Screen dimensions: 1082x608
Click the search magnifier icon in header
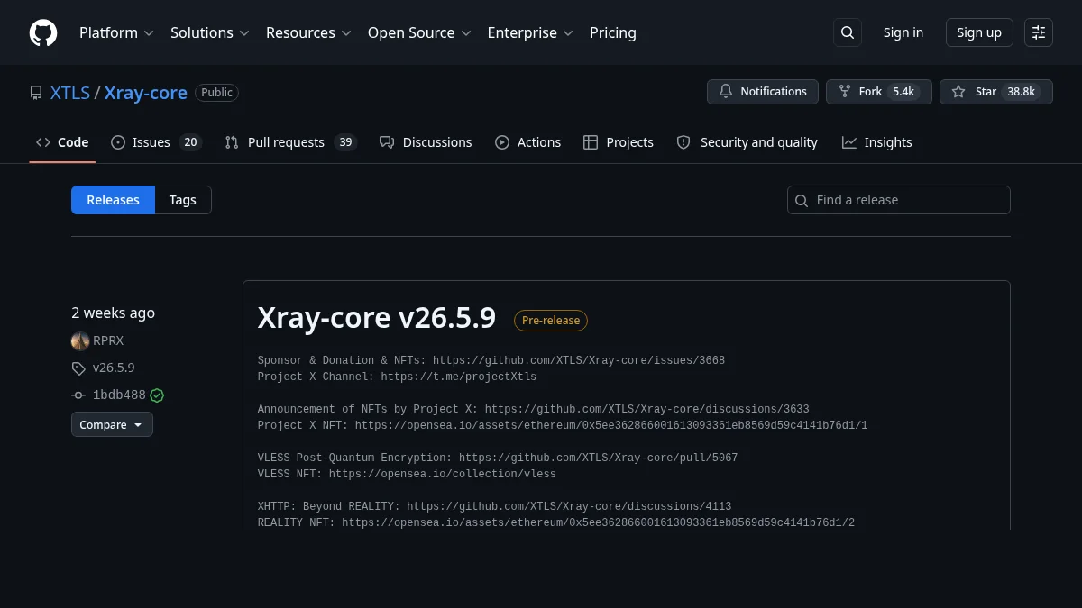tap(848, 32)
